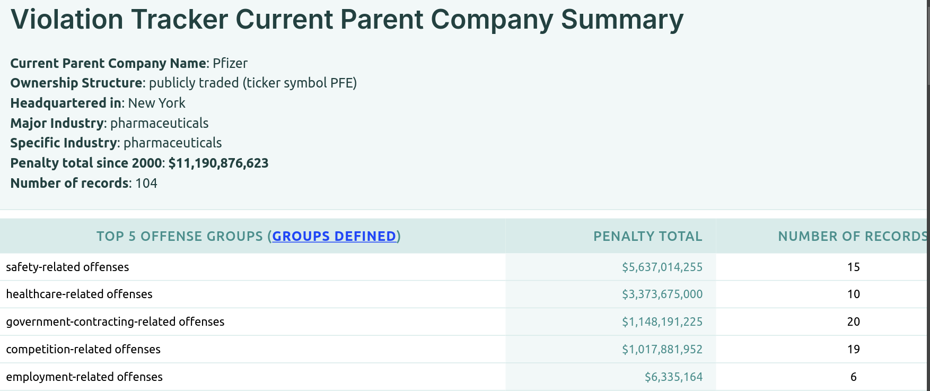Select the healthcare-related offenses row label

(79, 294)
